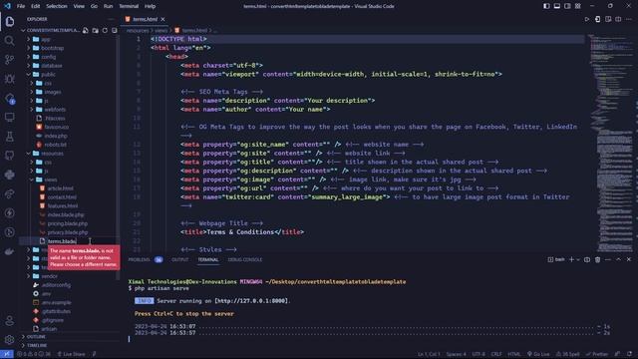The image size is (638, 359).
Task: Collapse all folders in Explorer
Action: tap(115, 31)
